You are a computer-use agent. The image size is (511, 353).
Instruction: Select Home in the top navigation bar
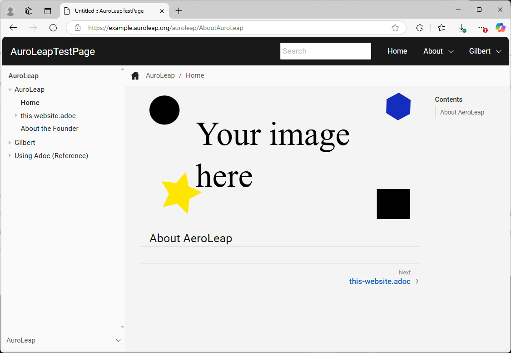pos(397,51)
